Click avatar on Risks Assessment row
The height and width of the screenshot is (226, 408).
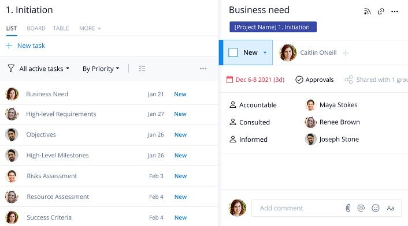(12, 176)
